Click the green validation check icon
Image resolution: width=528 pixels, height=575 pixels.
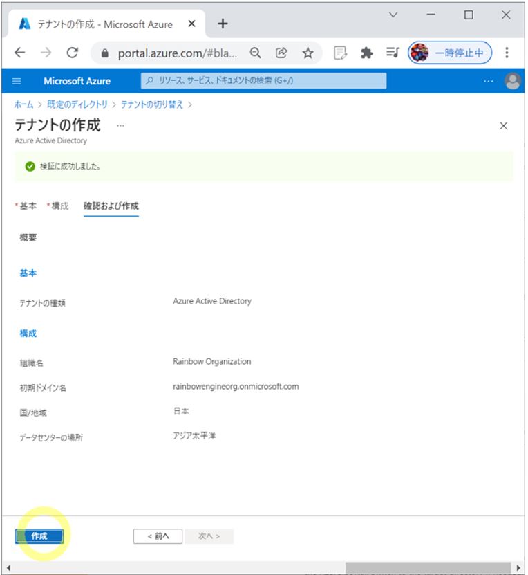(x=30, y=167)
